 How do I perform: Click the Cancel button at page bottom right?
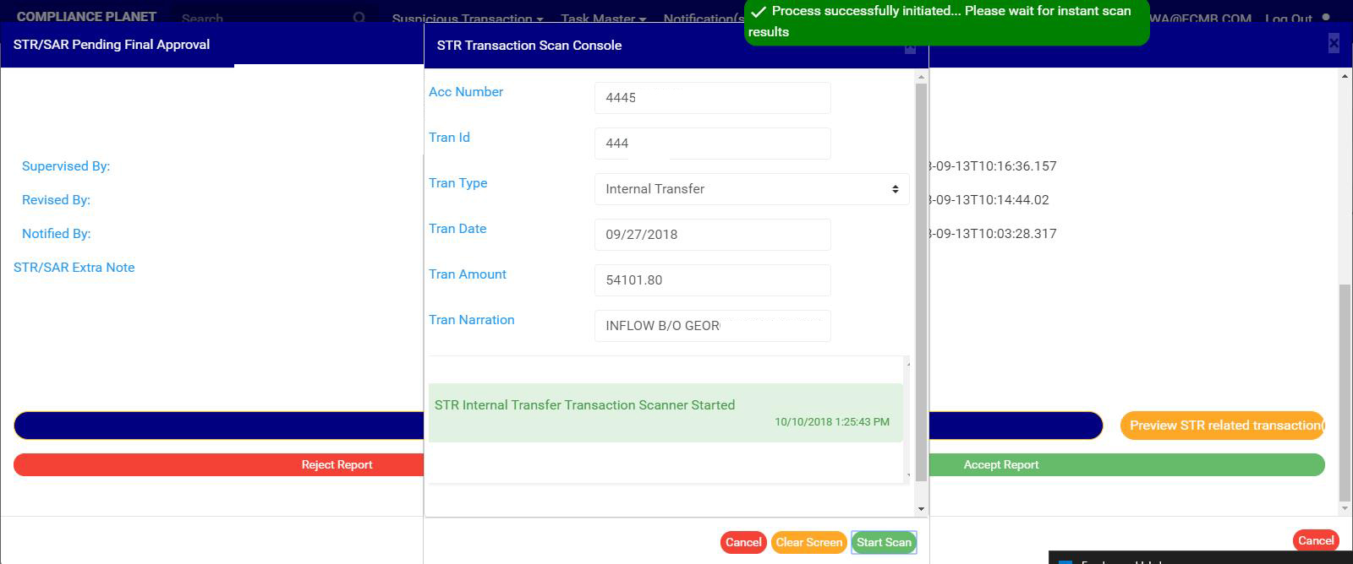(1315, 540)
